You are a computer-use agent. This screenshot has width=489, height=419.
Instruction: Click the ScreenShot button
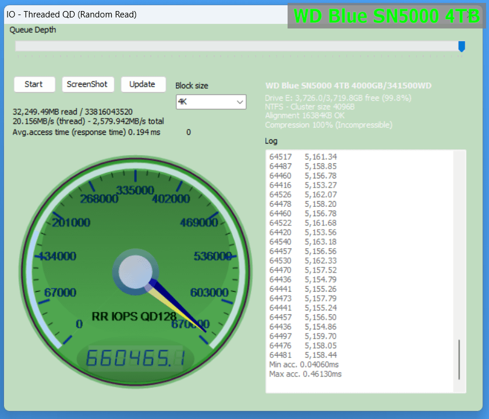[88, 84]
